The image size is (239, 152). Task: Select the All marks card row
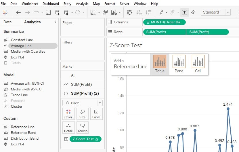(x=83, y=75)
